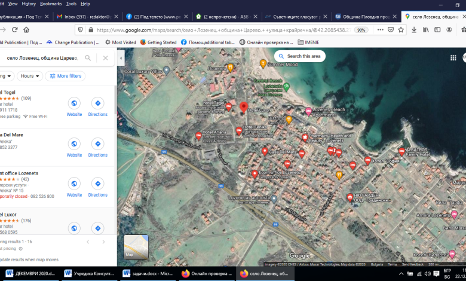
Task: Get Directions to Casa Del Mare
Action: click(x=98, y=148)
